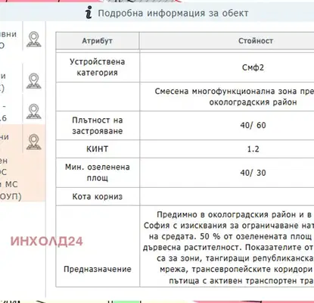Image resolution: width=314 pixels, height=303 pixels.
Task: Click the map pin icon in the row ending 'вни'
Action: [x=34, y=39]
